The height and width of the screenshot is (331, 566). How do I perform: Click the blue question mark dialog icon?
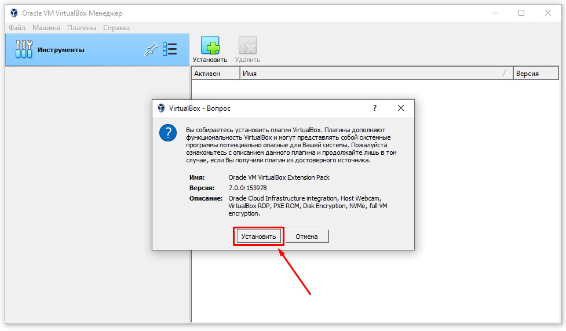tap(168, 133)
